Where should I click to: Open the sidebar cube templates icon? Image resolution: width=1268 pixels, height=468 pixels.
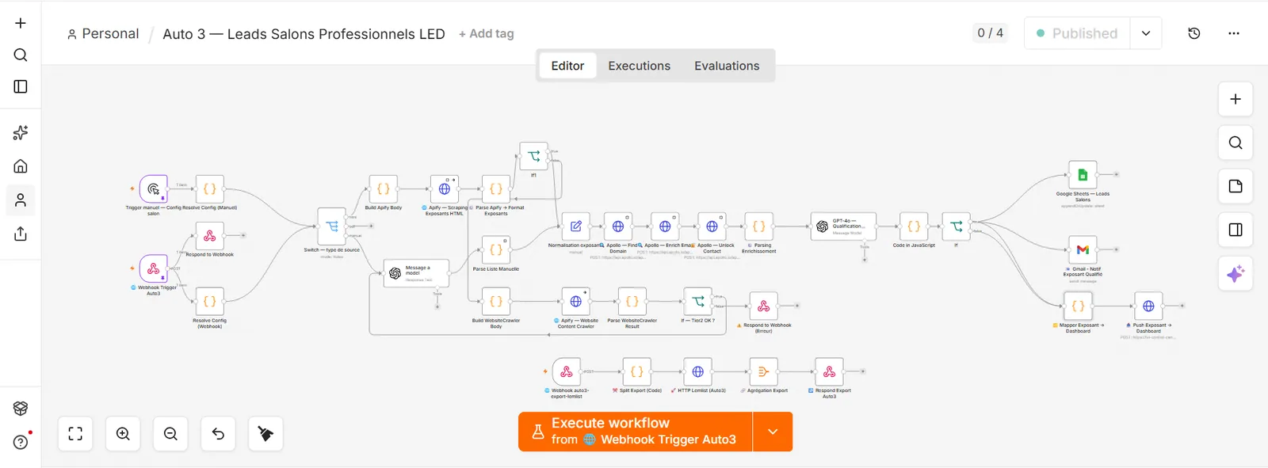[x=21, y=409]
